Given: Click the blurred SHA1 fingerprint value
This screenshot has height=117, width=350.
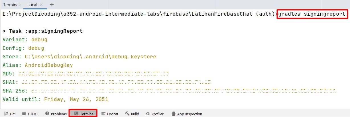Looking at the screenshot, I should coord(115,82).
